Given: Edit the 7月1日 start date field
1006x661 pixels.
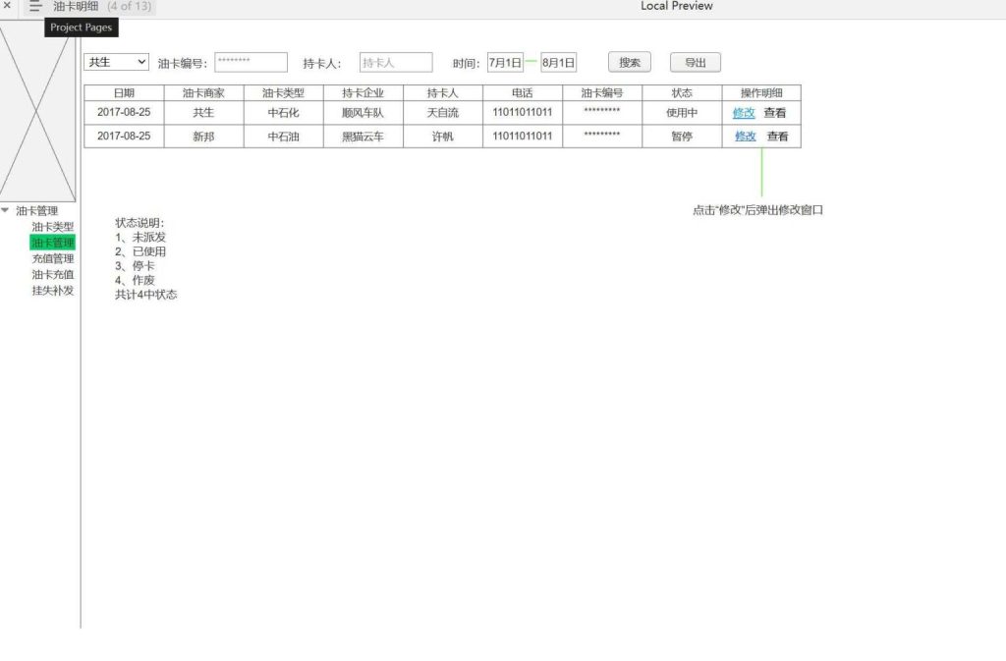Looking at the screenshot, I should point(506,61).
